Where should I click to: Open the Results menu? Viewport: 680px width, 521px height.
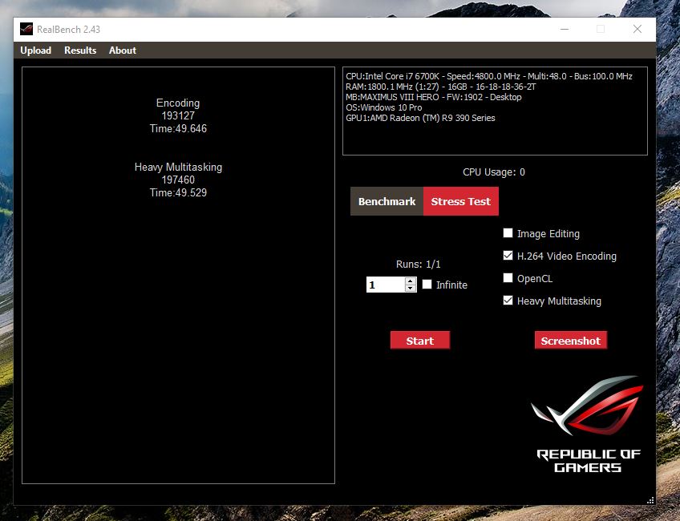(x=80, y=50)
